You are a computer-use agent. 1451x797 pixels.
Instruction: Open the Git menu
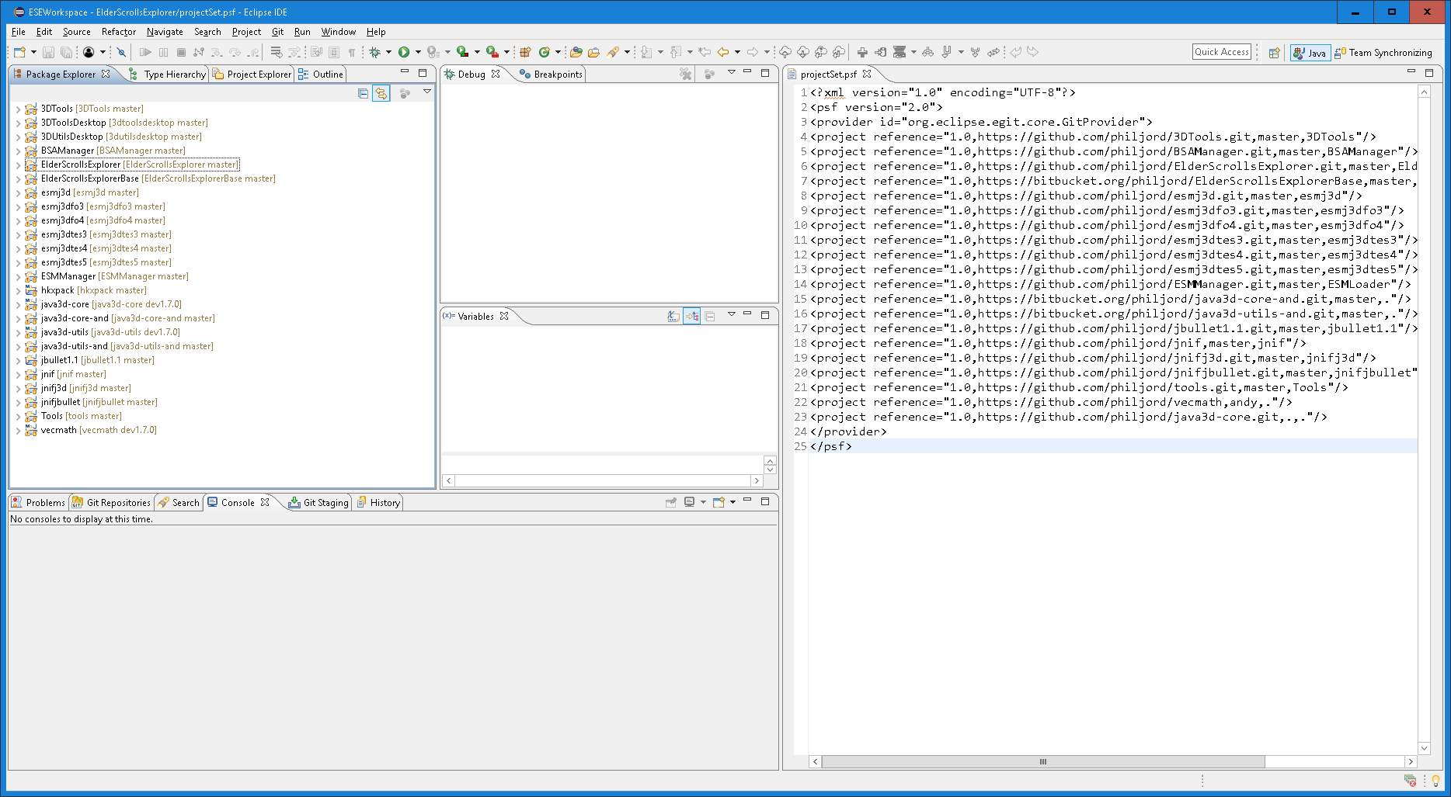pos(277,32)
